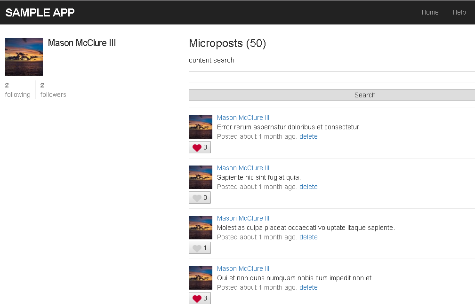Delete the 'Qui et non quos' post
Viewport: 475px width, 308px height.
[308, 287]
